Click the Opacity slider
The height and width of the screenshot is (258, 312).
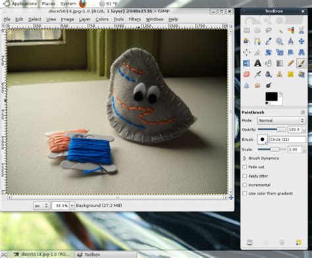[x=272, y=130]
